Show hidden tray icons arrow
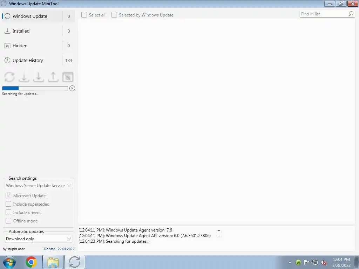Viewport: 359px width, 269px height. click(x=290, y=262)
